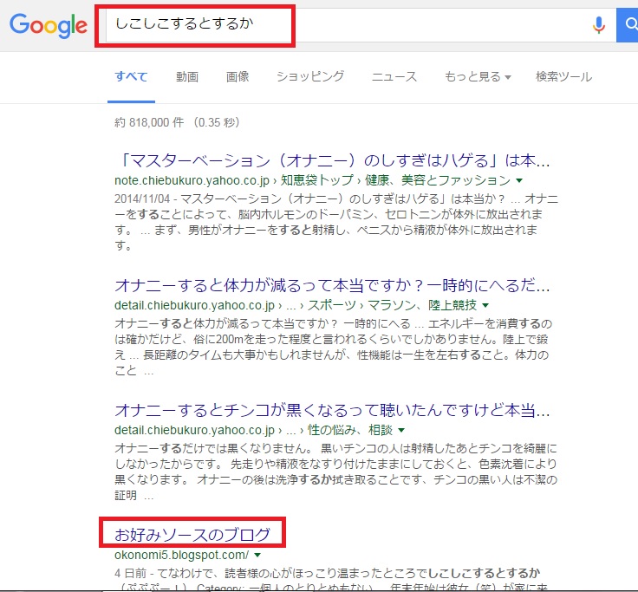The image size is (638, 592).
Task: Expand arrow next to okonomi5.blogspot.com URL
Action: coord(257,556)
